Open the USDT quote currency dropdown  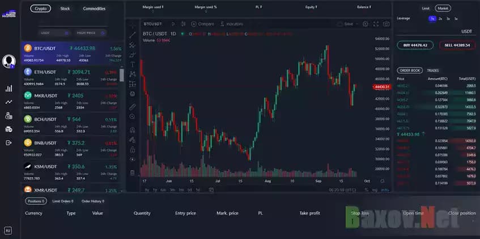(x=55, y=33)
